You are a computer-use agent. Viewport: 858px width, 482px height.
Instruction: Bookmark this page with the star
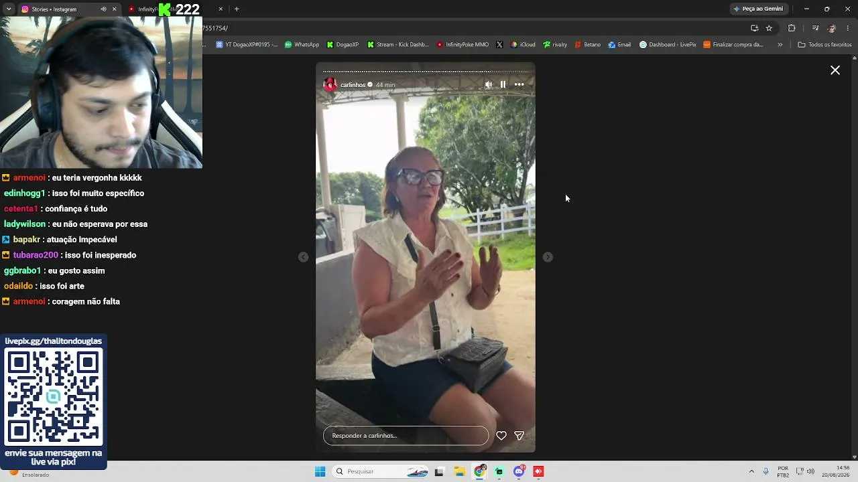(769, 28)
